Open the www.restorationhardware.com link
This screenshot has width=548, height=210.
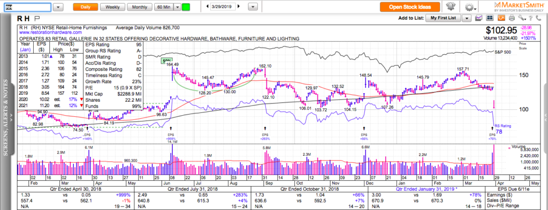(51, 33)
